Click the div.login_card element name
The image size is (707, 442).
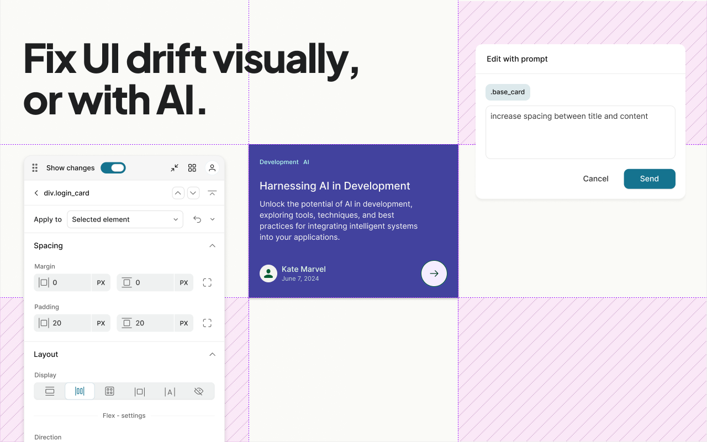point(66,193)
